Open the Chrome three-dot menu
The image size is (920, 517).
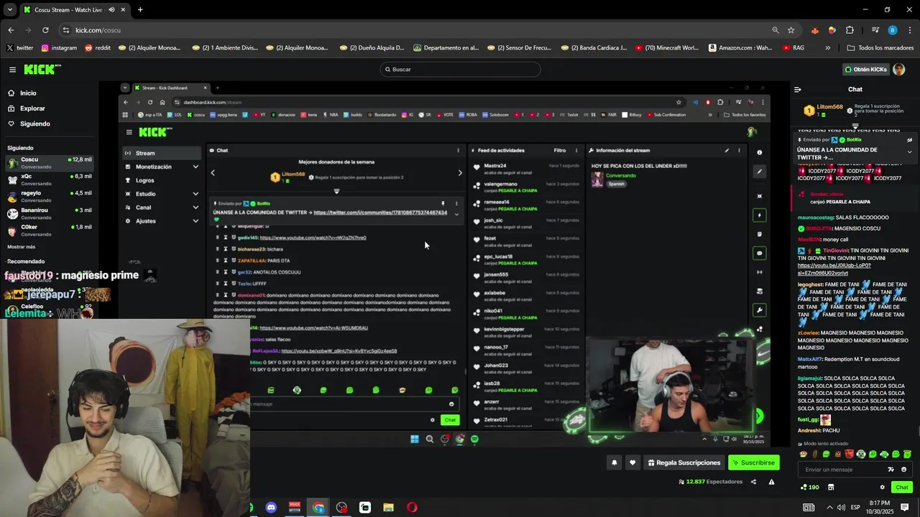point(910,30)
